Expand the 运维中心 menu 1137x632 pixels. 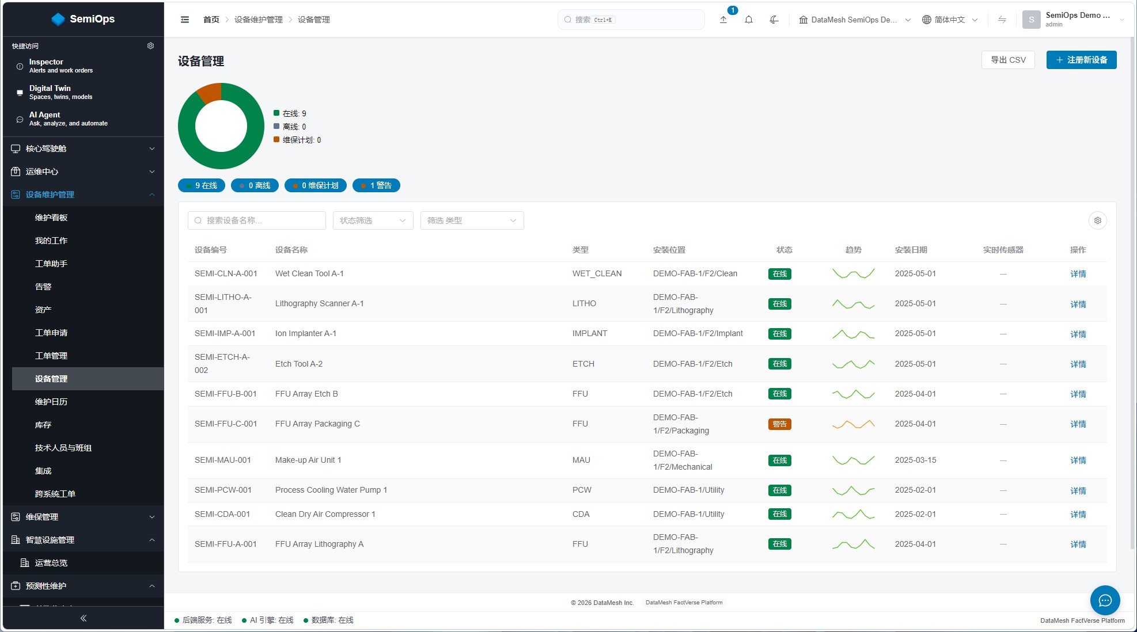84,172
